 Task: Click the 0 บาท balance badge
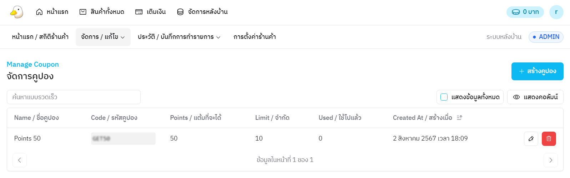525,12
